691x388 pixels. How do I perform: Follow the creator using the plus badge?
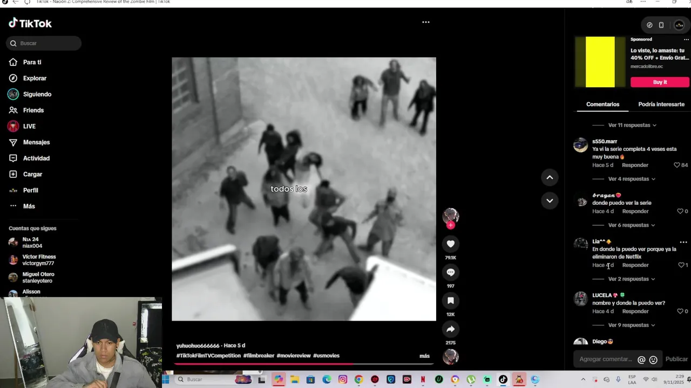(451, 225)
